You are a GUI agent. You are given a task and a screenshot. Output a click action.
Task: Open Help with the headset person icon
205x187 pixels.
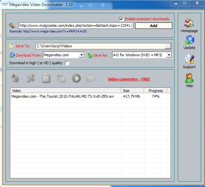(189, 78)
